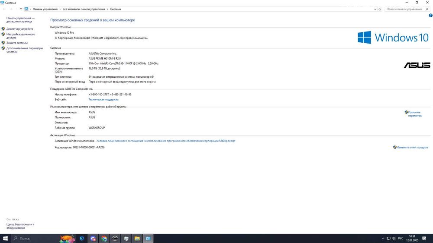The width and height of the screenshot is (433, 243).
Task: Open the Техническая поддержка website link
Action: (103, 100)
